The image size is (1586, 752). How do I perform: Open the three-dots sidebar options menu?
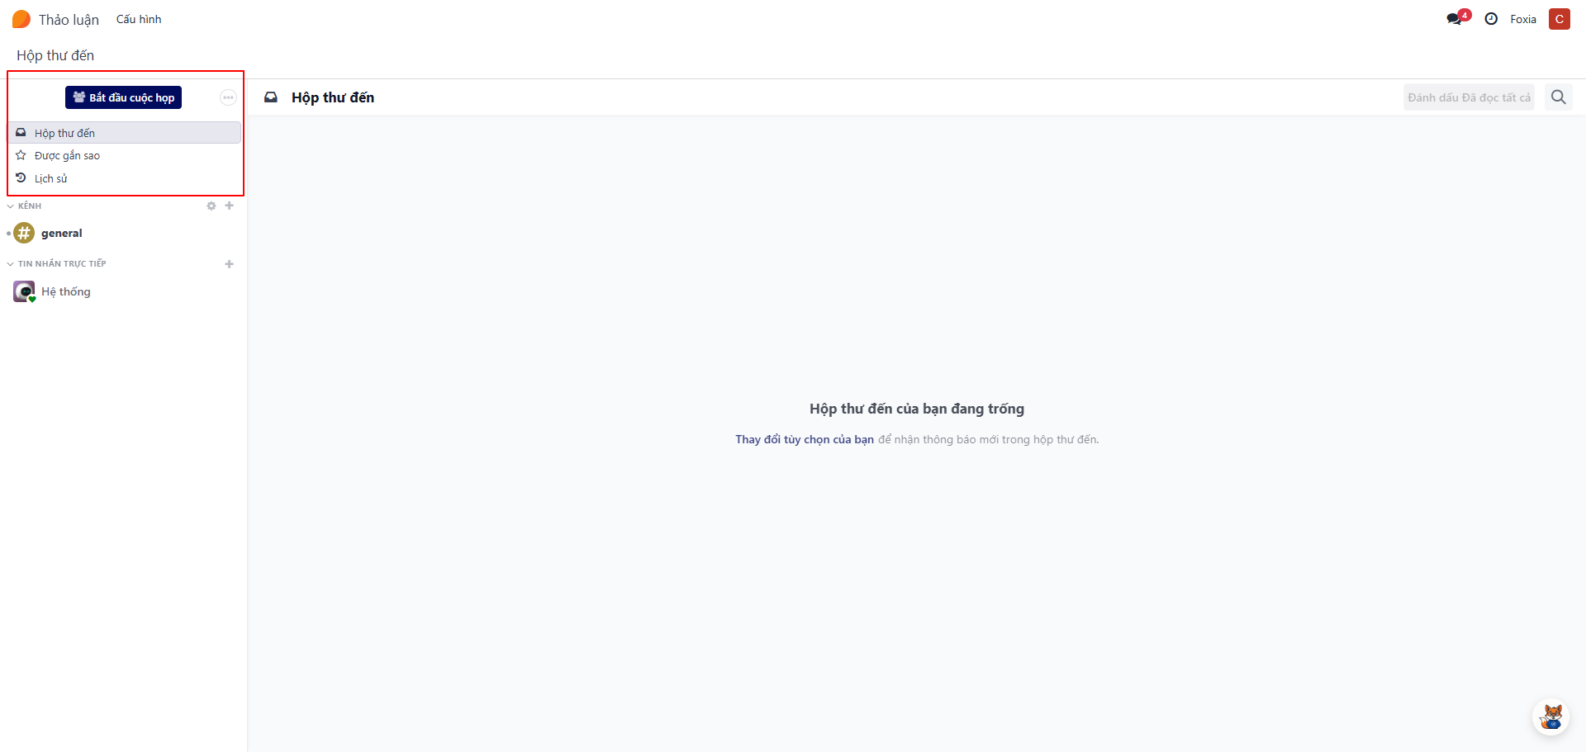click(228, 97)
